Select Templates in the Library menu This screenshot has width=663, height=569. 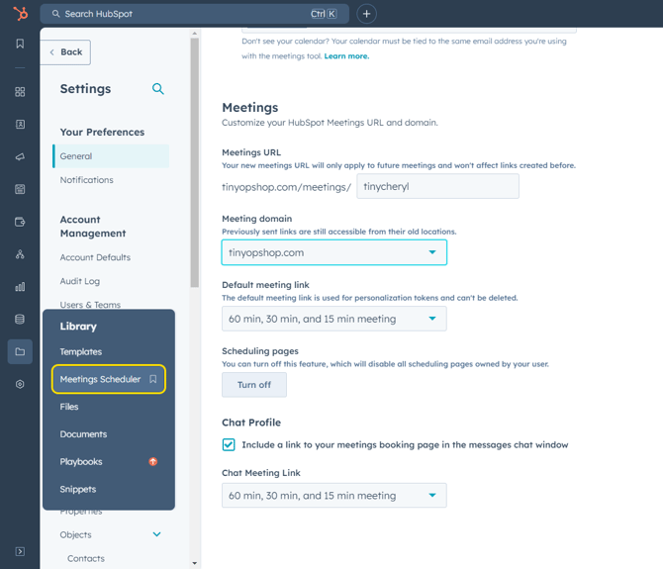pyautogui.click(x=81, y=351)
